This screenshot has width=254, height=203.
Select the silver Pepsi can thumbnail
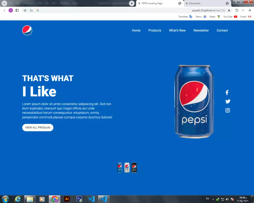127,167
